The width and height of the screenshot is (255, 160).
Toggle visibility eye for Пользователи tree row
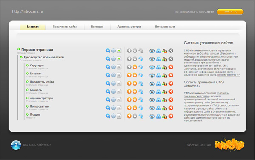(x=152, y=108)
